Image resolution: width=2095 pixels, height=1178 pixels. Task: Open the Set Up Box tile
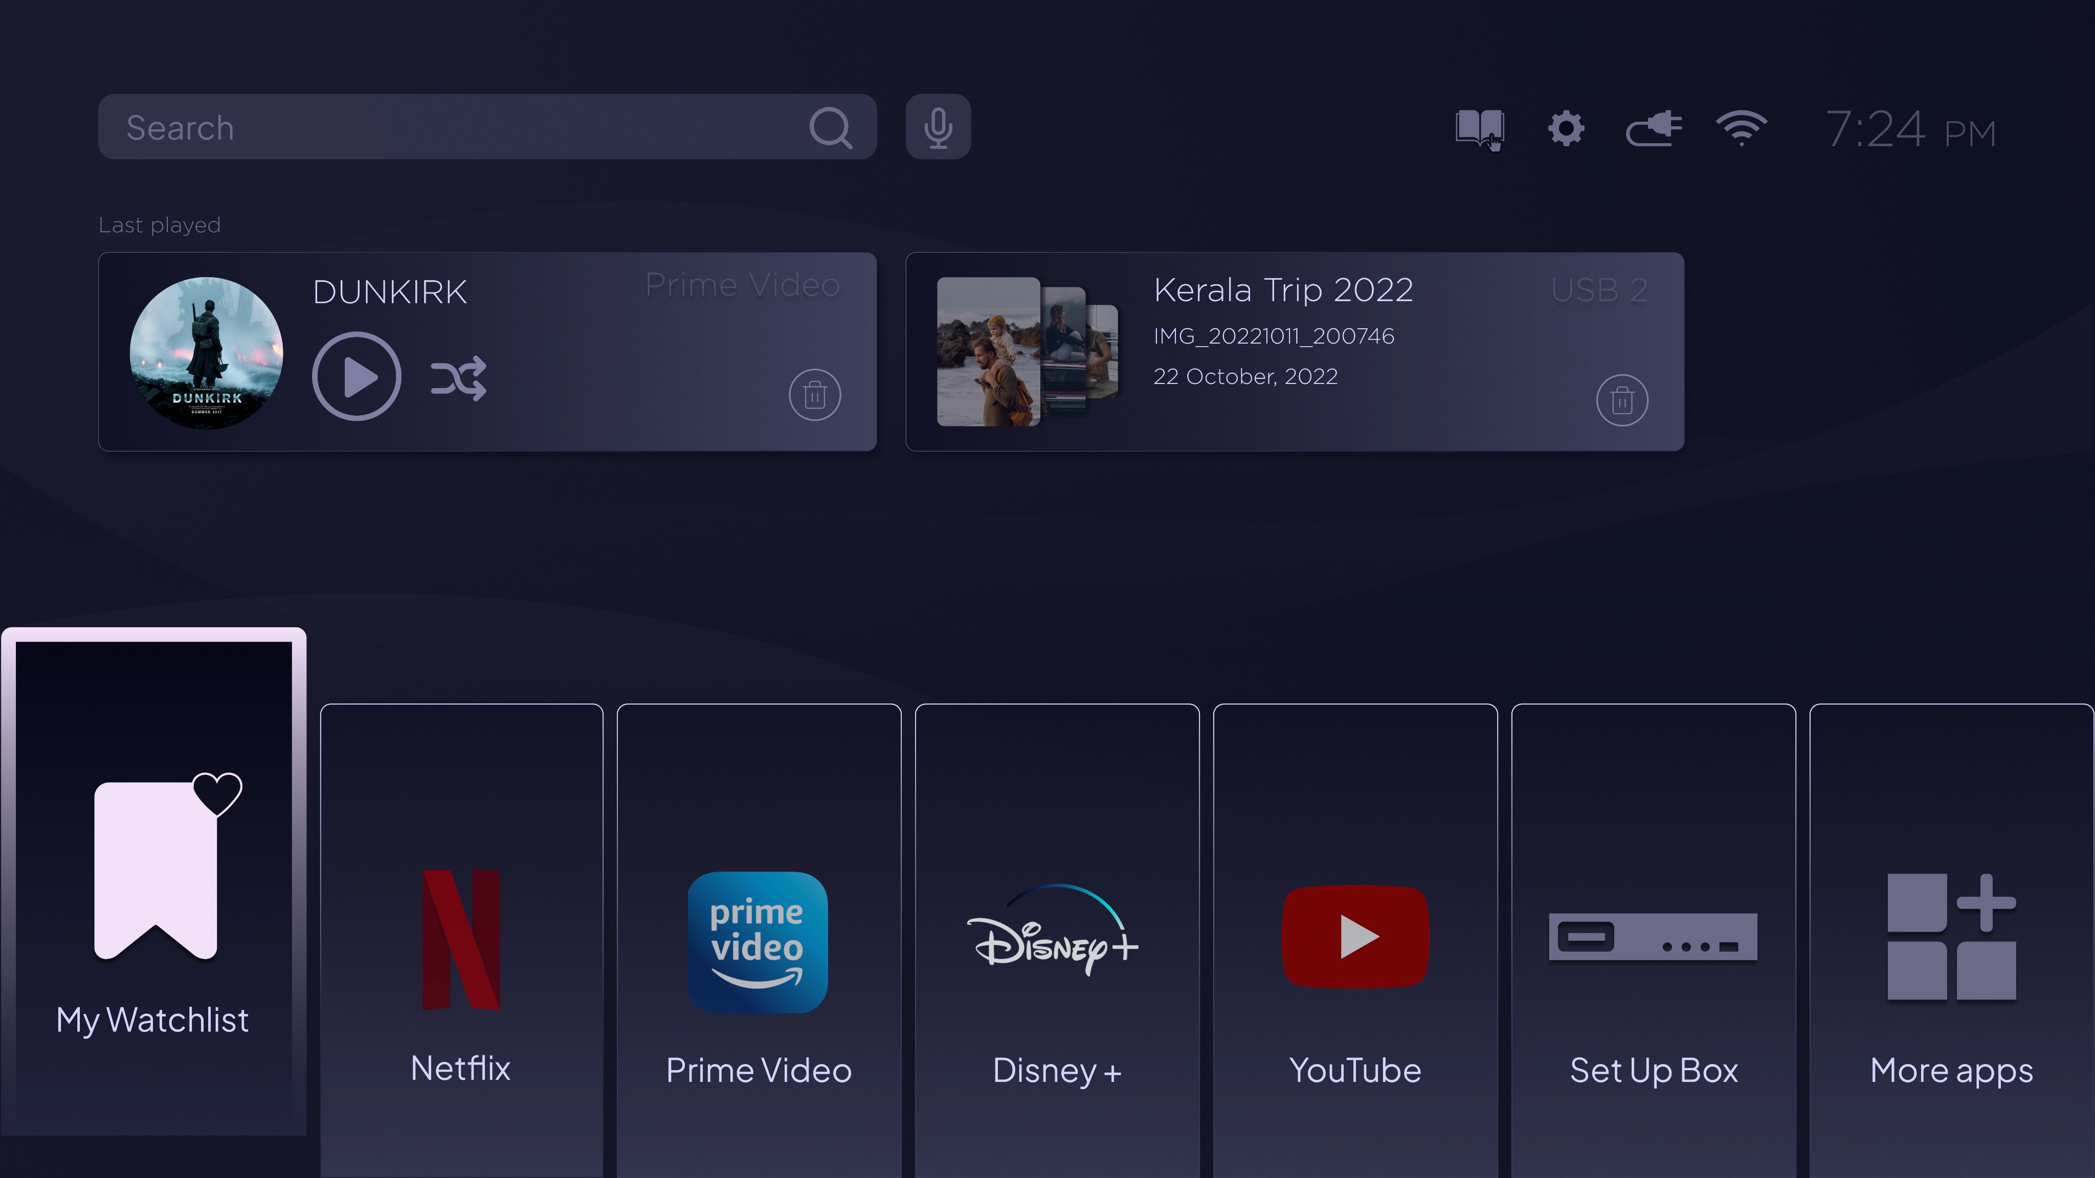(1654, 941)
